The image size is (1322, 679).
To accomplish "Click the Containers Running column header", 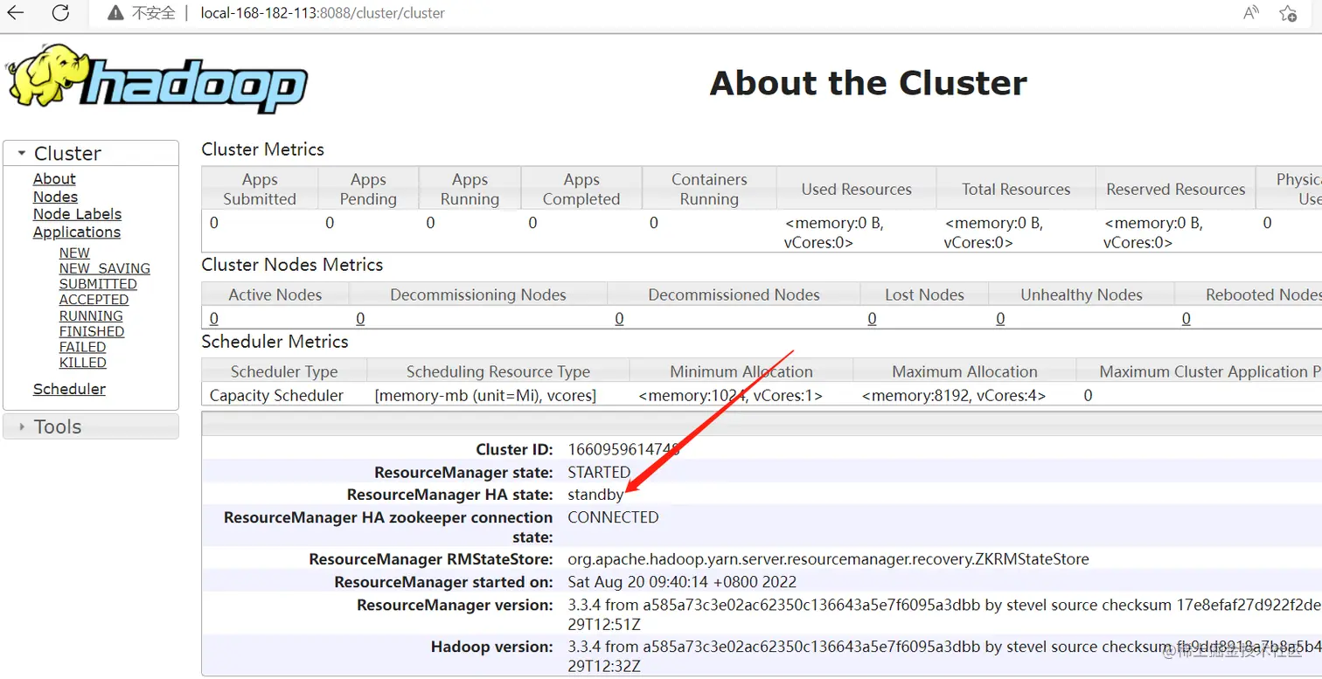I will pos(709,189).
